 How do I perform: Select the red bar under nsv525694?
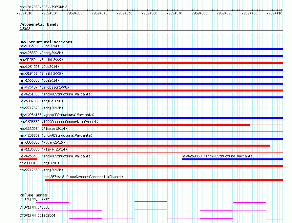pos(151,63)
